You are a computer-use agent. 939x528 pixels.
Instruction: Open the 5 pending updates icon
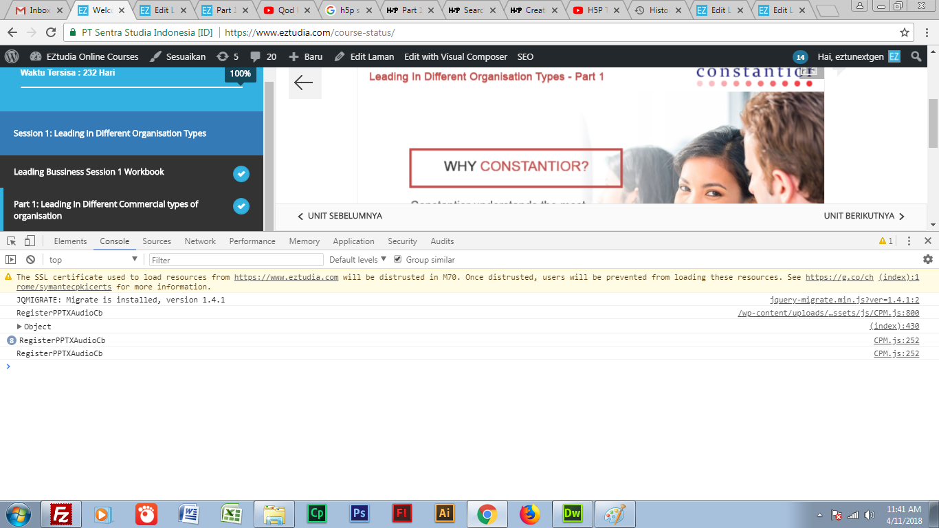(x=228, y=56)
